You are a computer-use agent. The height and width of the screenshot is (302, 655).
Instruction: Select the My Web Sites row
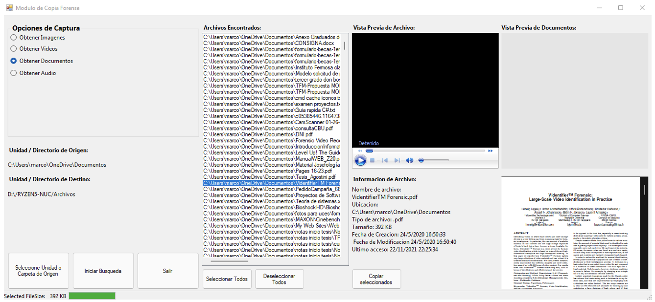(272, 226)
